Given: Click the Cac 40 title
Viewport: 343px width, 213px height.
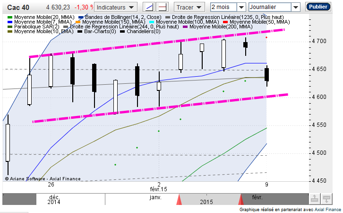Looking at the screenshot, I should (18, 8).
